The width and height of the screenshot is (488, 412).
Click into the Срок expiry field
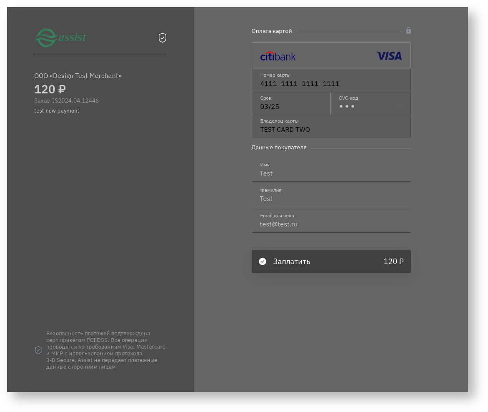point(291,106)
